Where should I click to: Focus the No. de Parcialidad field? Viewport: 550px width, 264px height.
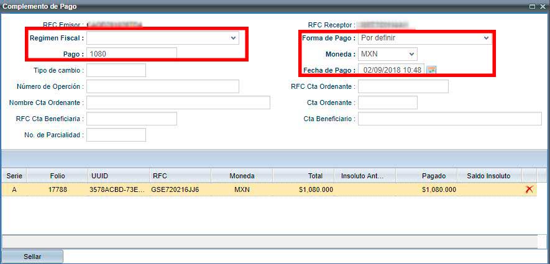pos(116,135)
